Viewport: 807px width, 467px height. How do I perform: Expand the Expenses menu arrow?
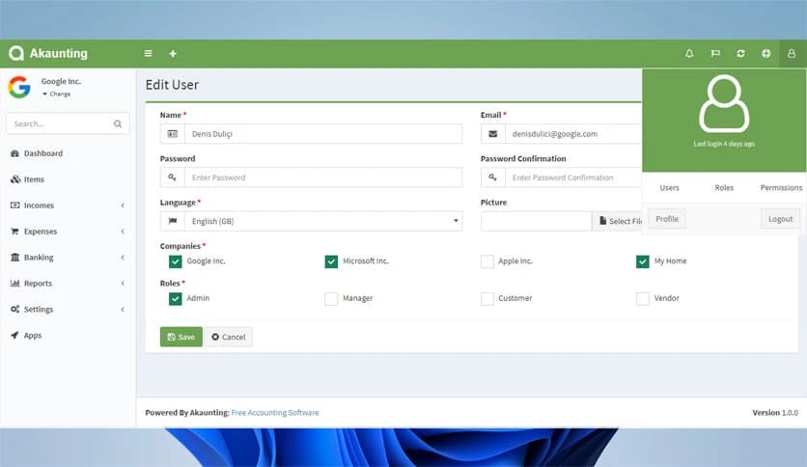(123, 232)
